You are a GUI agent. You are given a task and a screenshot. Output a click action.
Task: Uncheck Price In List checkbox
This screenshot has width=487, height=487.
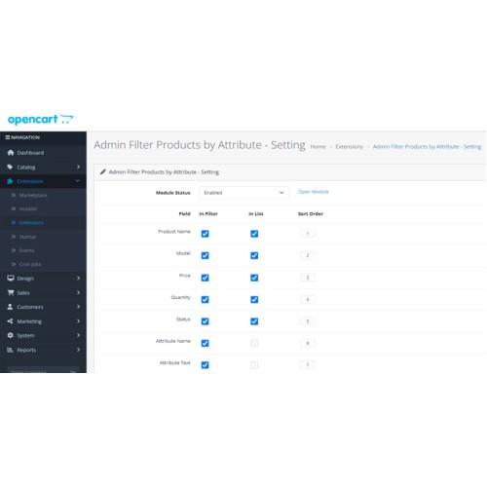(254, 278)
